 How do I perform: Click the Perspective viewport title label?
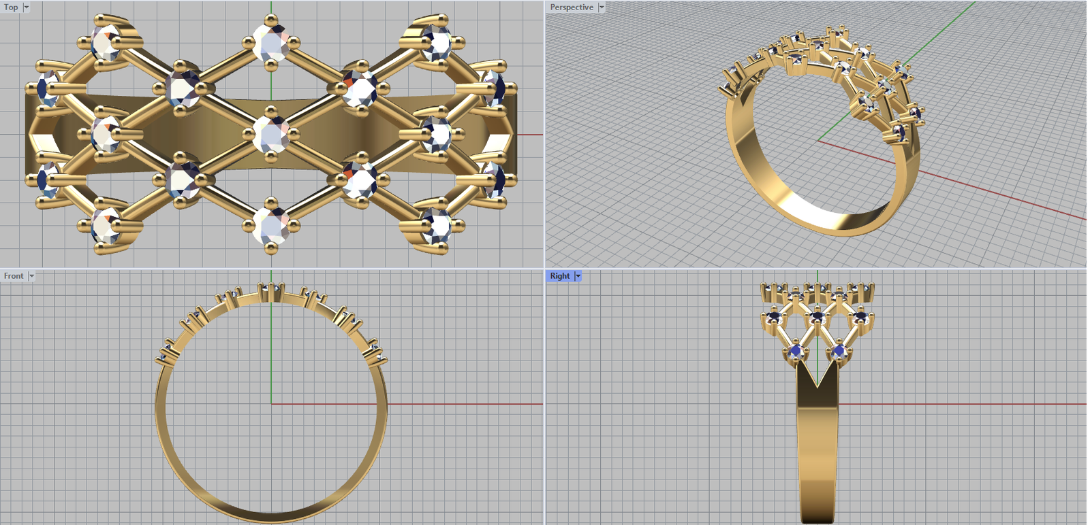tap(572, 7)
